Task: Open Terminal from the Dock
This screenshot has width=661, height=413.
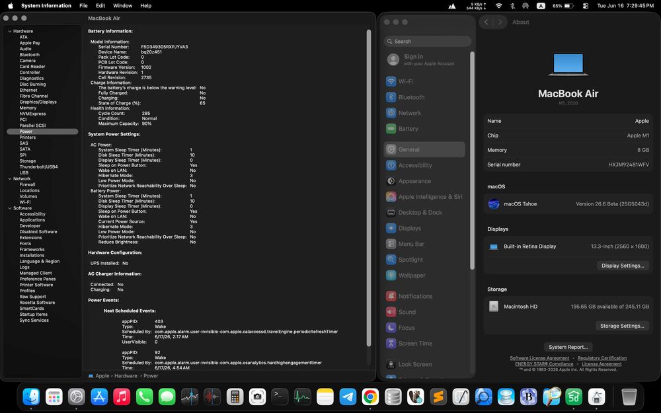Action: pyautogui.click(x=280, y=396)
